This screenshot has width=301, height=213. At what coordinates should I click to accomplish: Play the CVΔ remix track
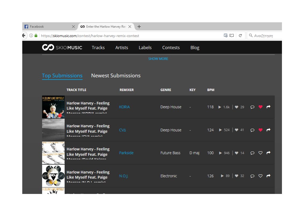(x=220, y=130)
